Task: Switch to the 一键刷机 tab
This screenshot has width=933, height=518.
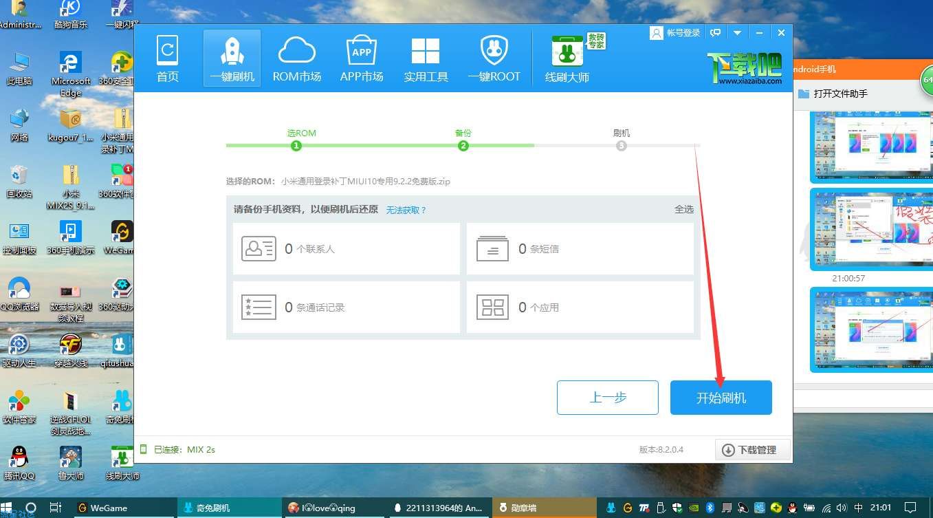Action: click(232, 59)
